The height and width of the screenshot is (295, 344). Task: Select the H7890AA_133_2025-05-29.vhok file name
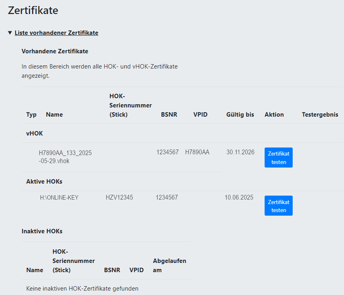pyautogui.click(x=65, y=157)
